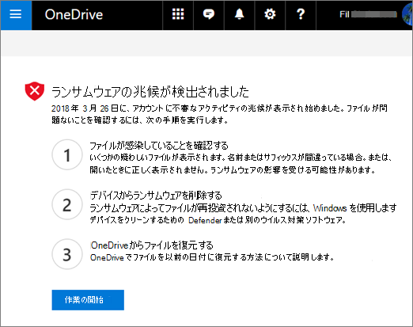413x327 pixels.
Task: Click step heading デバイスからランサムウェアを削除する
Action: 156,196
